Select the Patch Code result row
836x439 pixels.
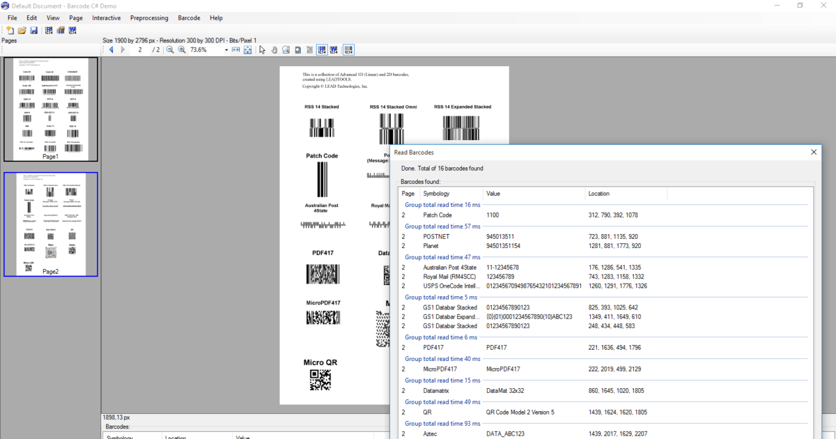click(488, 215)
